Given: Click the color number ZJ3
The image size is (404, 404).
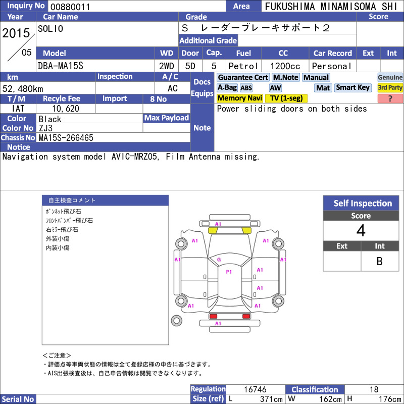Looking at the screenshot, I should (45, 128).
